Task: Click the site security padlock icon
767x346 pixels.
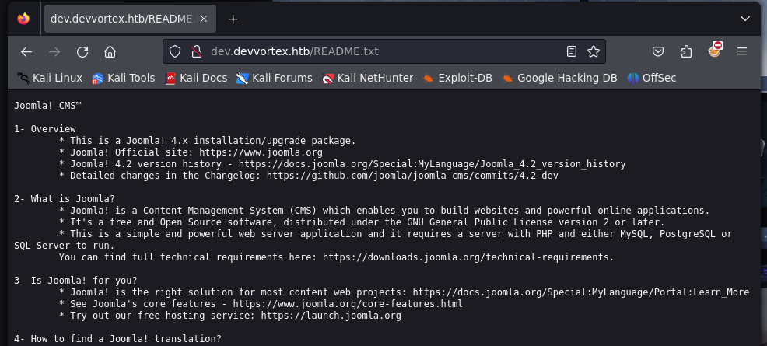Action: click(196, 51)
